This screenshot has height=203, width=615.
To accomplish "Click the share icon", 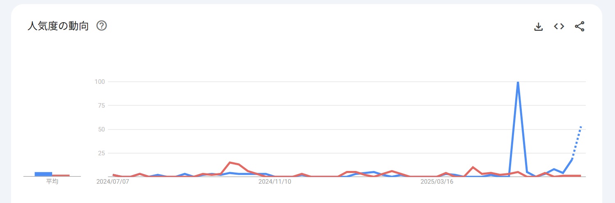I will pos(579,26).
